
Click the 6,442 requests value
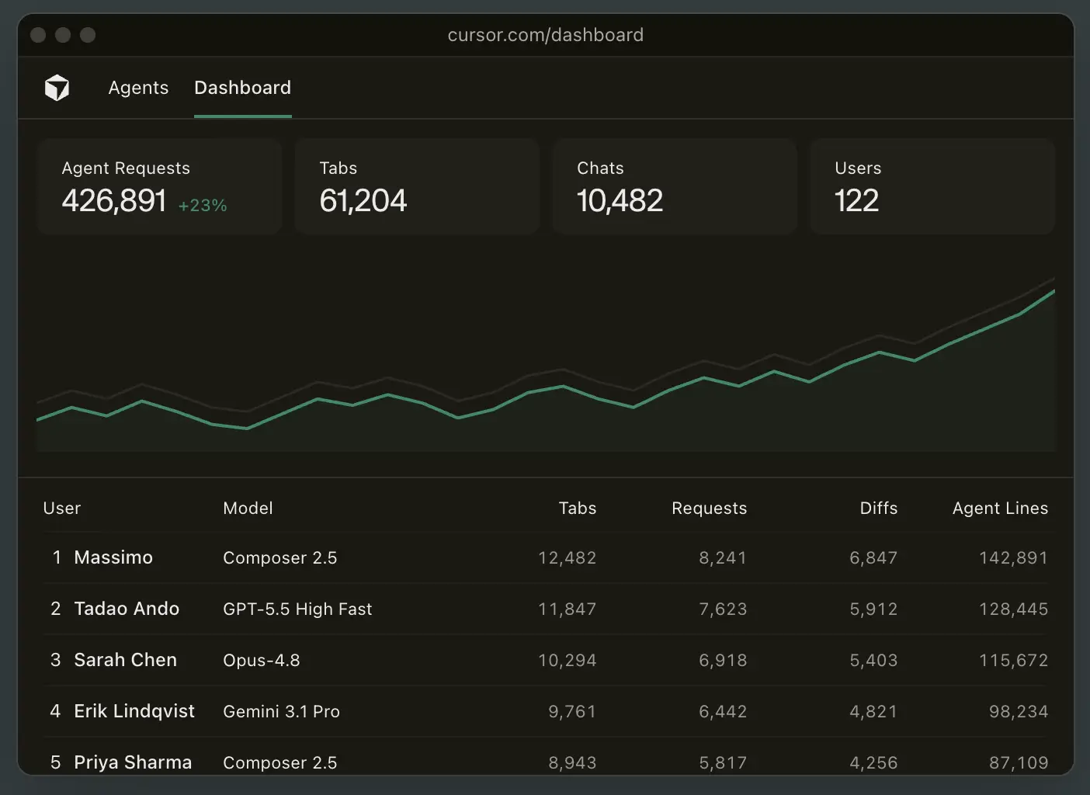tap(723, 712)
